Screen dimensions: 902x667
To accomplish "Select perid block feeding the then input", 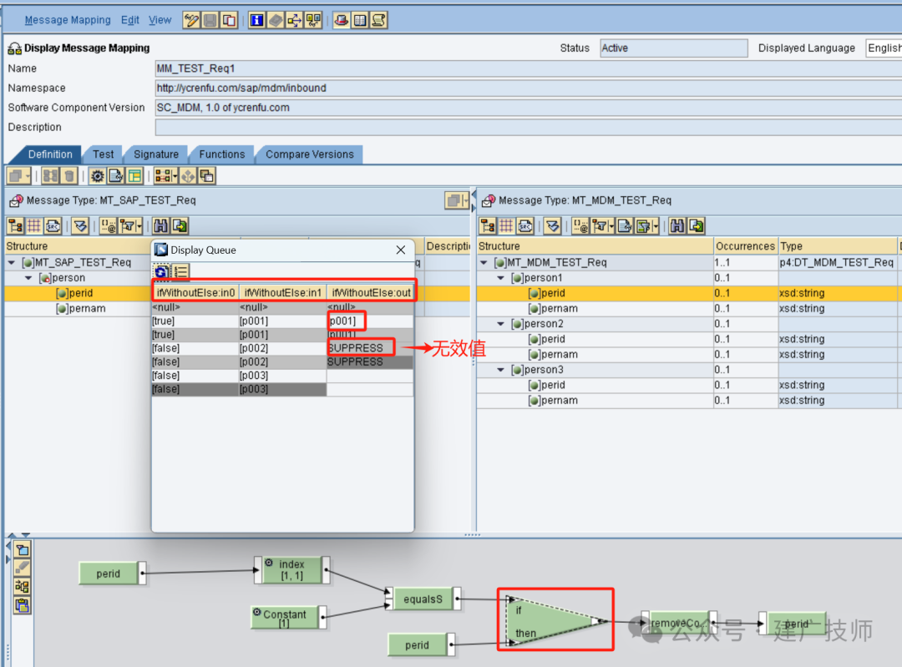I will 417,644.
